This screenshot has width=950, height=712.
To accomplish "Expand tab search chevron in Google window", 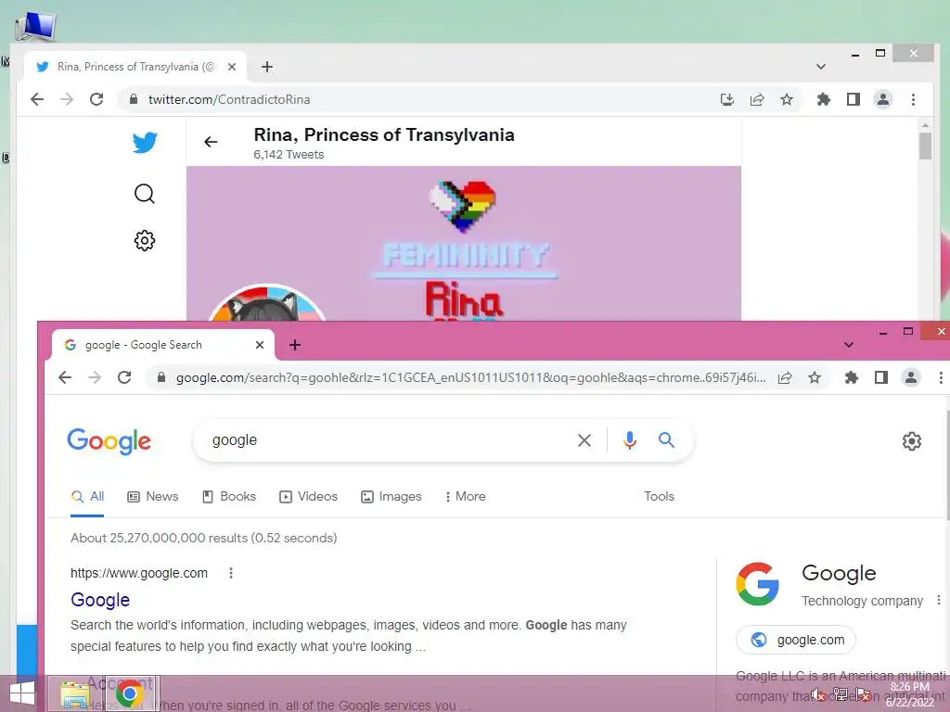I will pyautogui.click(x=849, y=345).
